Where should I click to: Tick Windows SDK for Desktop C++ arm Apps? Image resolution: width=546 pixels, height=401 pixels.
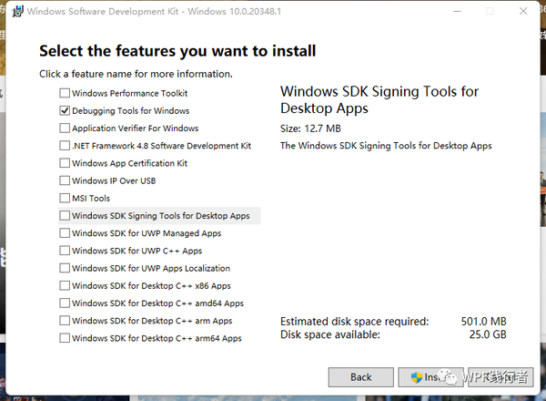(x=65, y=321)
